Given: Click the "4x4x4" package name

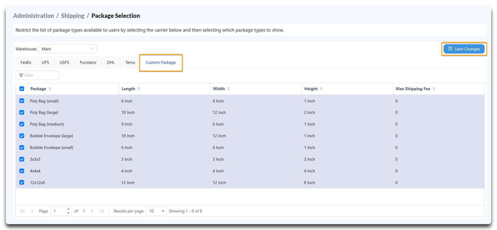Looking at the screenshot, I should 35,171.
